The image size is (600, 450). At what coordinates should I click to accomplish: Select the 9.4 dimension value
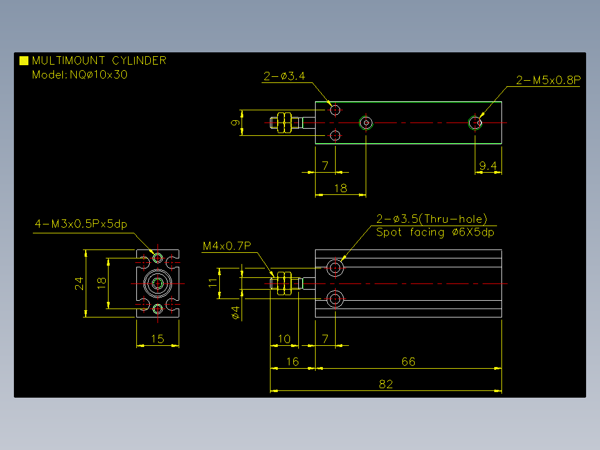click(488, 166)
